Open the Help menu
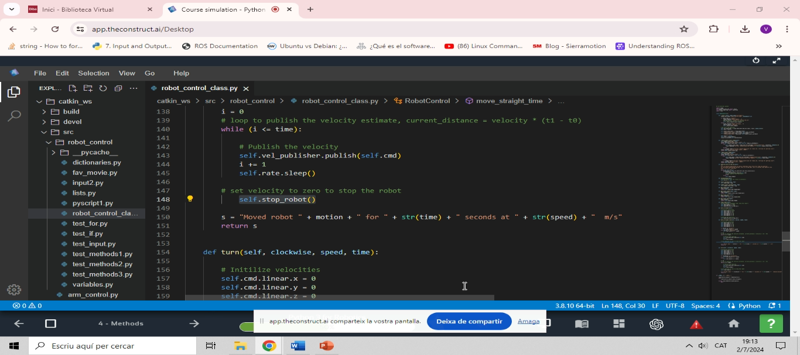Screen dimensions: 800x355 (x=182, y=73)
